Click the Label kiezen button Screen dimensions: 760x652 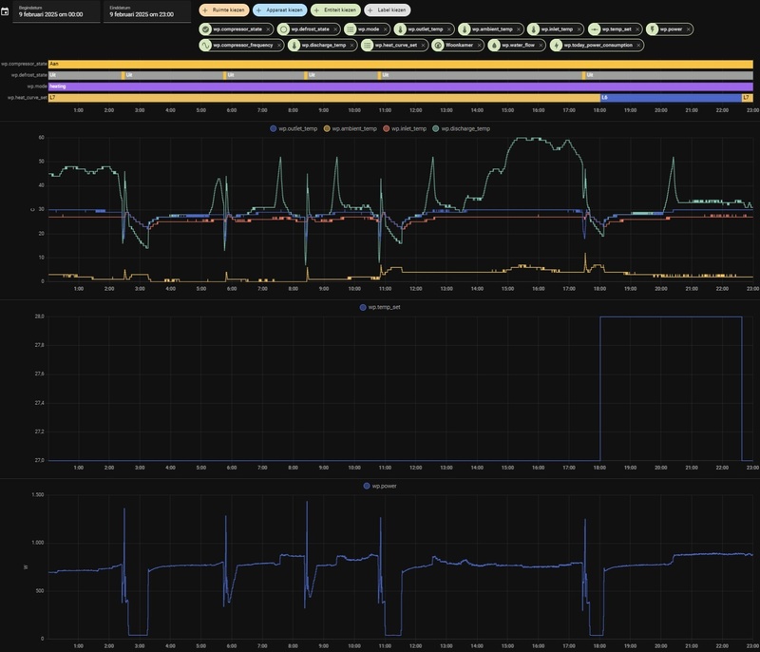[388, 10]
